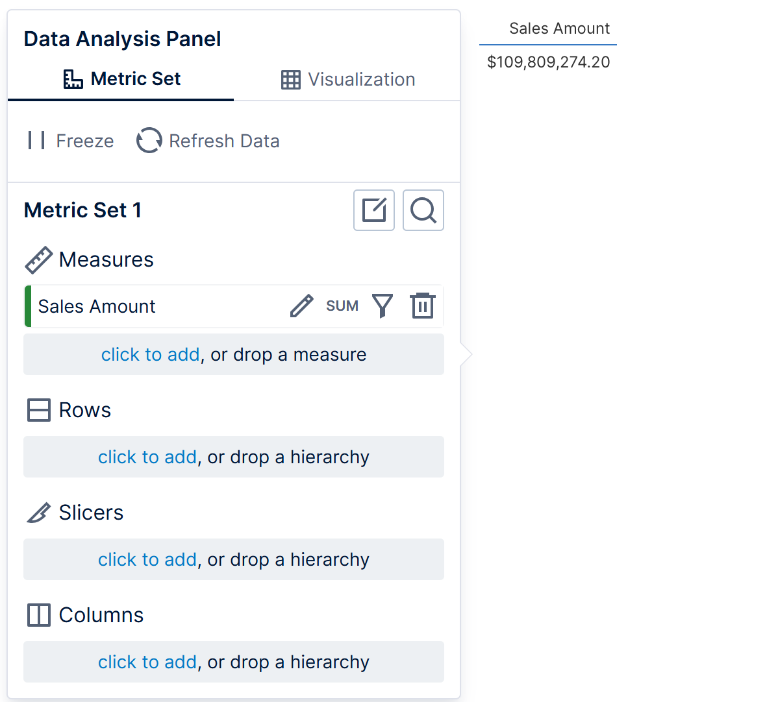Click the Rows layout icon

pos(39,410)
